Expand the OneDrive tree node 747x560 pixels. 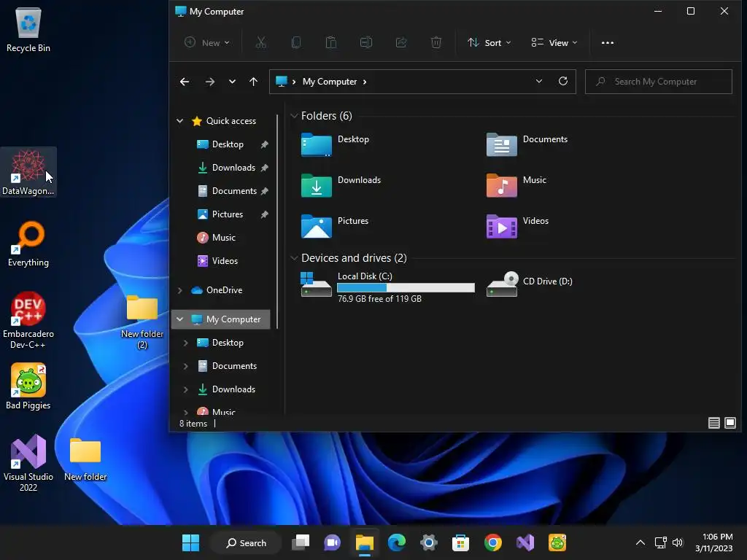pos(179,290)
